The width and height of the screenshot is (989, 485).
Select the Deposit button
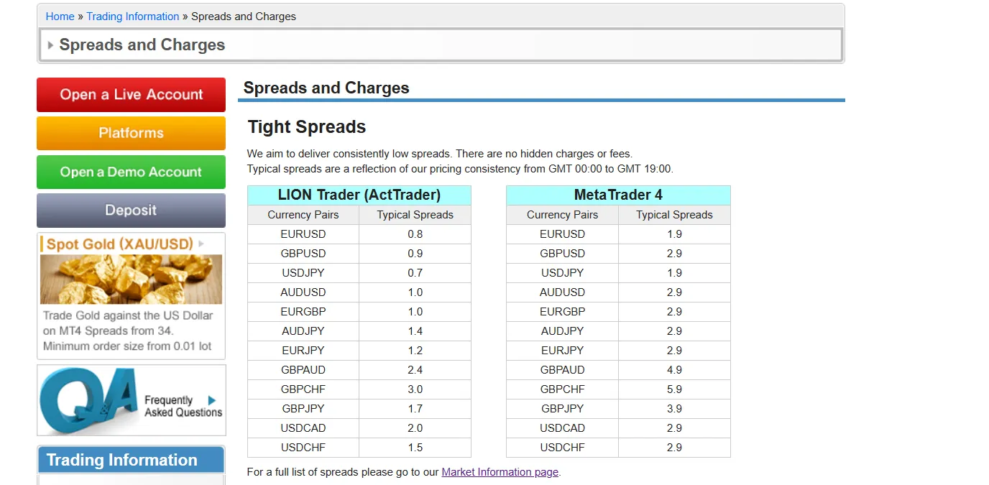coord(131,211)
